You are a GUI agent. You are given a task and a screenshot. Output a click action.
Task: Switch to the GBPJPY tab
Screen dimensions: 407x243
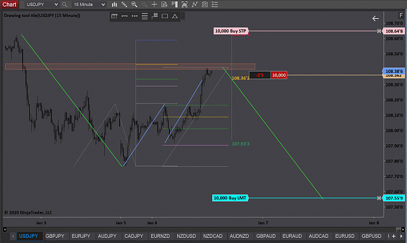(55, 236)
